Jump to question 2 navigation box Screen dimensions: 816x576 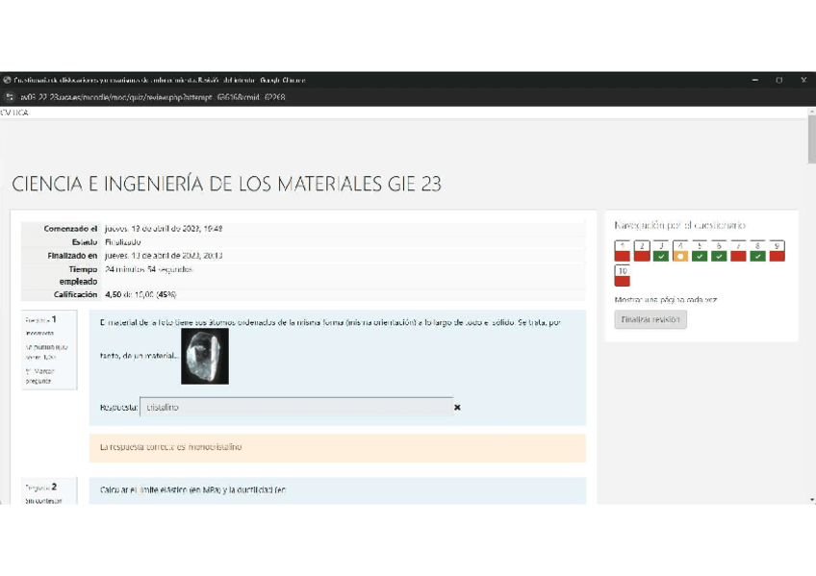642,251
